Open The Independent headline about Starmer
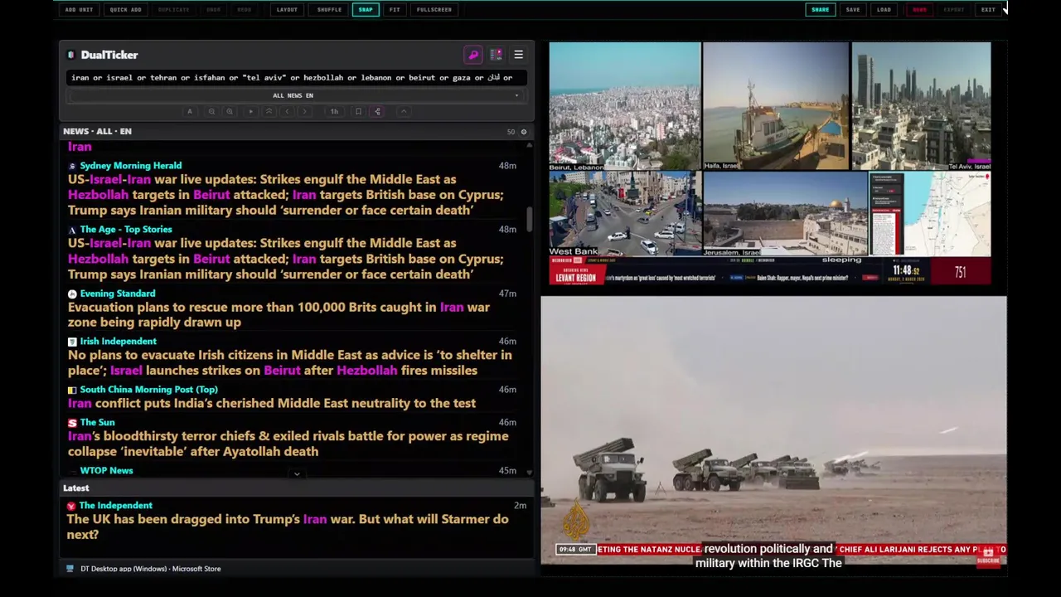 [x=288, y=527]
